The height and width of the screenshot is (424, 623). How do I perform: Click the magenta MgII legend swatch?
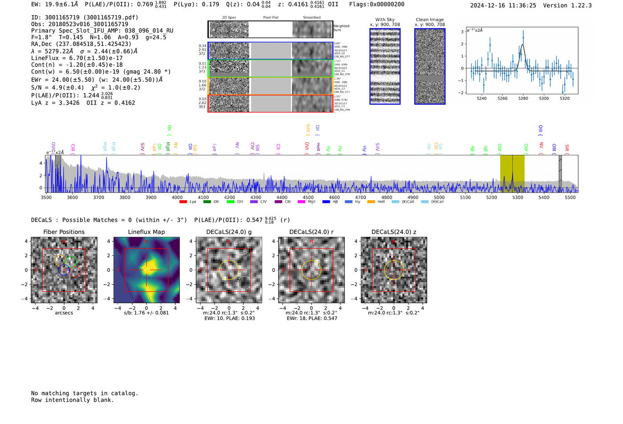coord(302,202)
